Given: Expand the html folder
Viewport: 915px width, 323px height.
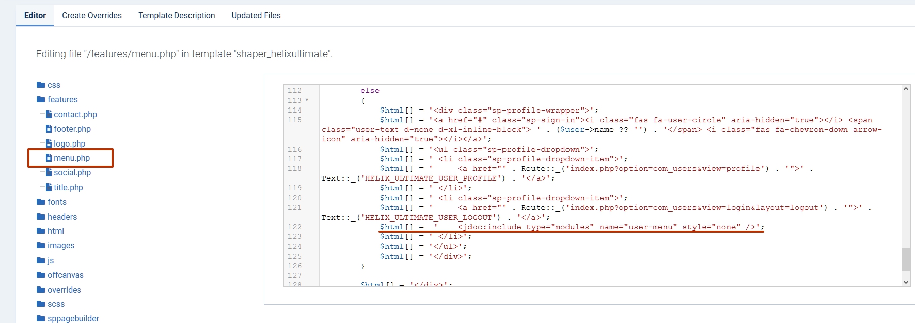Looking at the screenshot, I should point(55,231).
